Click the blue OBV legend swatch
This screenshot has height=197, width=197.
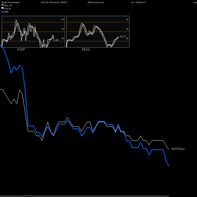(2, 12)
